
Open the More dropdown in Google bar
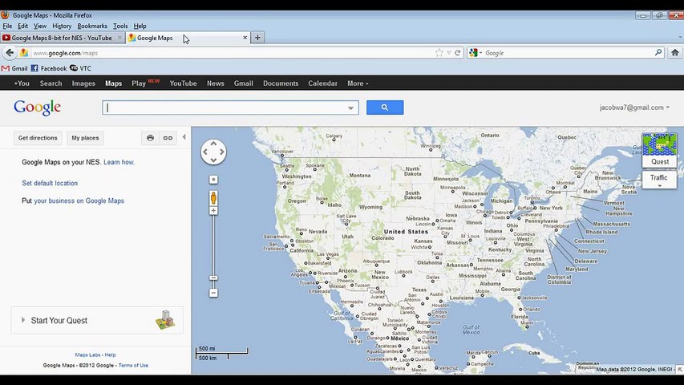(358, 83)
